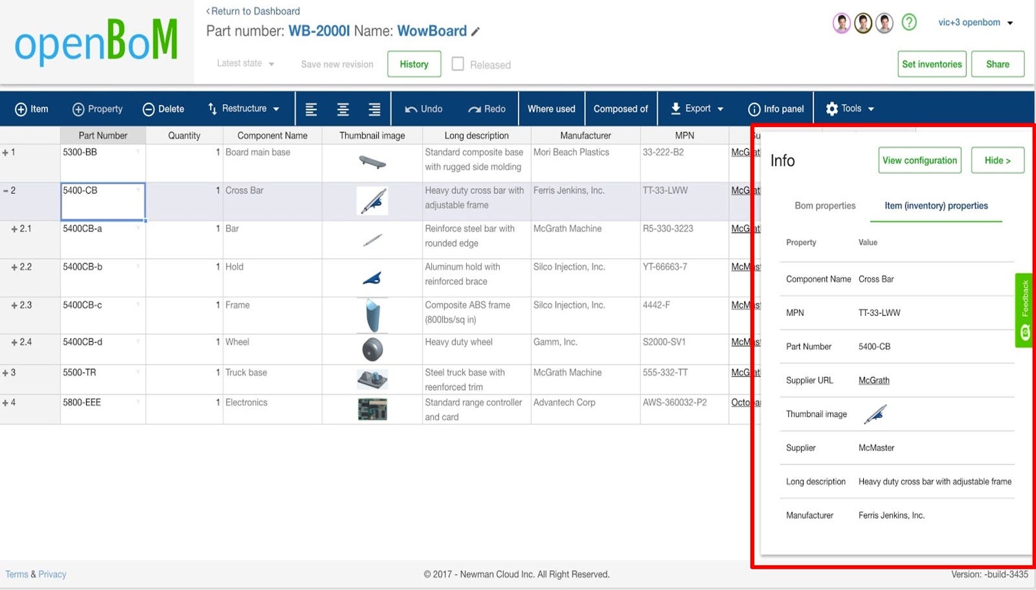This screenshot has height=590, width=1036.
Task: Click the Delete toolbar button
Action: [163, 109]
